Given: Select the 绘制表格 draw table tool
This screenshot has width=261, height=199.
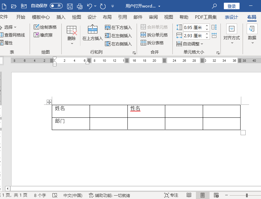Looking at the screenshot, I should [45, 27].
